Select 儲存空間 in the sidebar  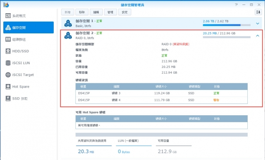pos(28,28)
